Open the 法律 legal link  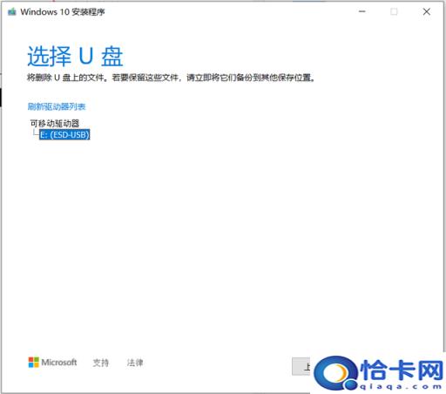135,363
